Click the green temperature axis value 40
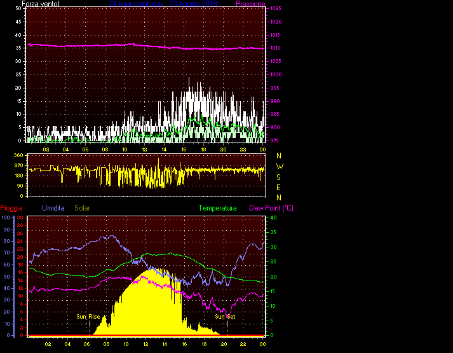Viewport: 453px width, 353px height. (273, 218)
